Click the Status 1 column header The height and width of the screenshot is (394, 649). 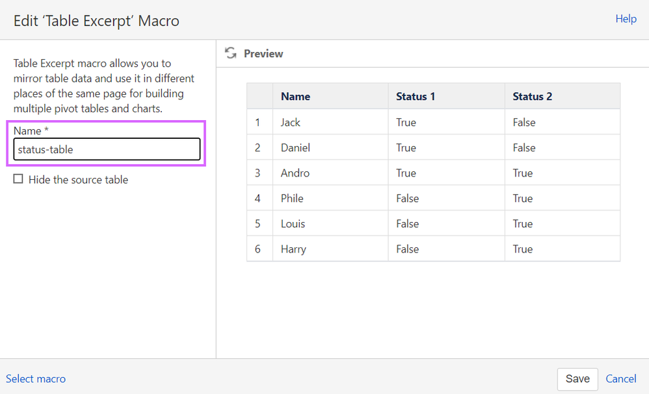416,96
